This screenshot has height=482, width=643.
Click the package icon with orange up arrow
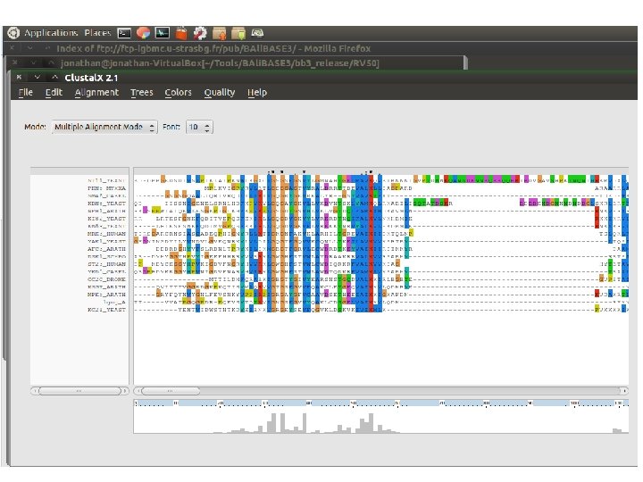pos(220,33)
